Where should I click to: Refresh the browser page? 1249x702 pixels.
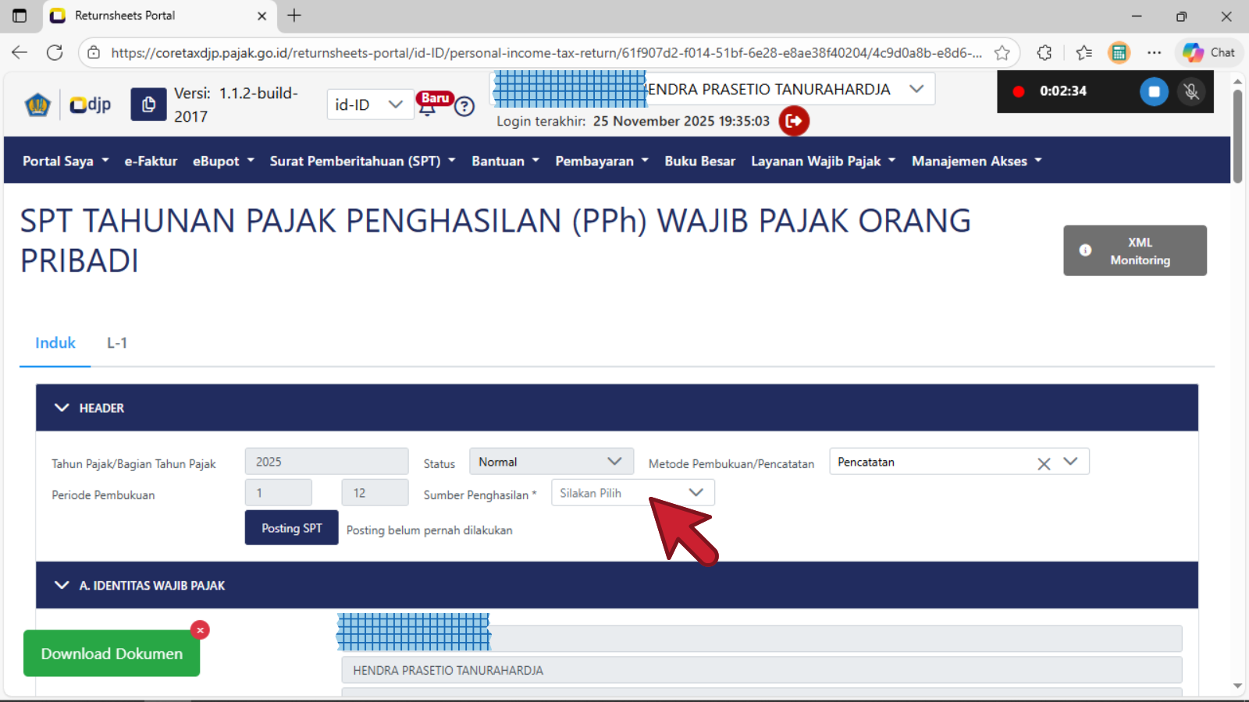(x=55, y=53)
